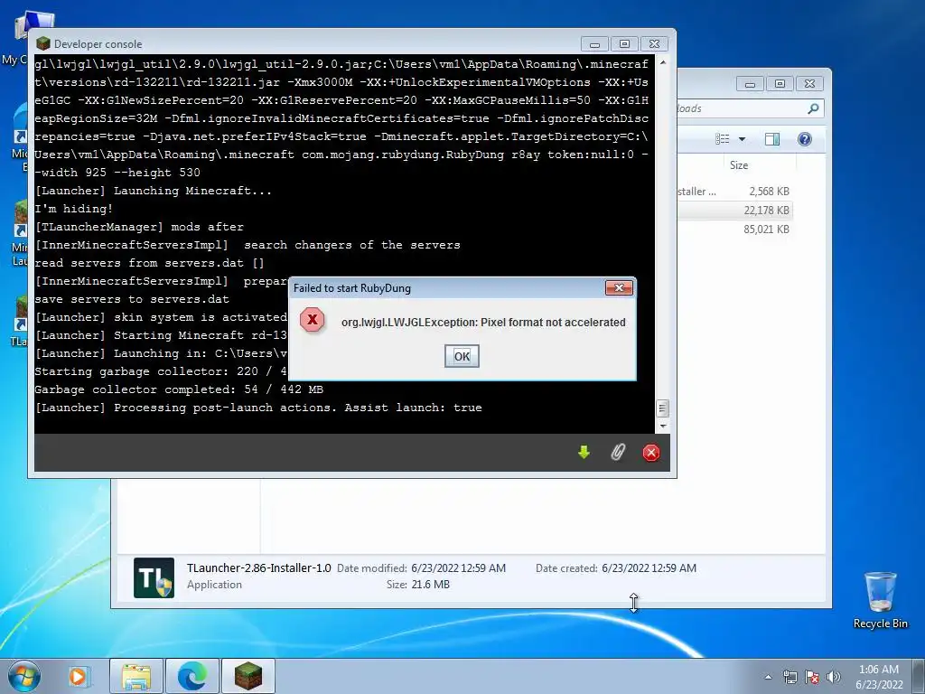Close the Explorer window
Screen dimensions: 925x694
[x=809, y=84]
